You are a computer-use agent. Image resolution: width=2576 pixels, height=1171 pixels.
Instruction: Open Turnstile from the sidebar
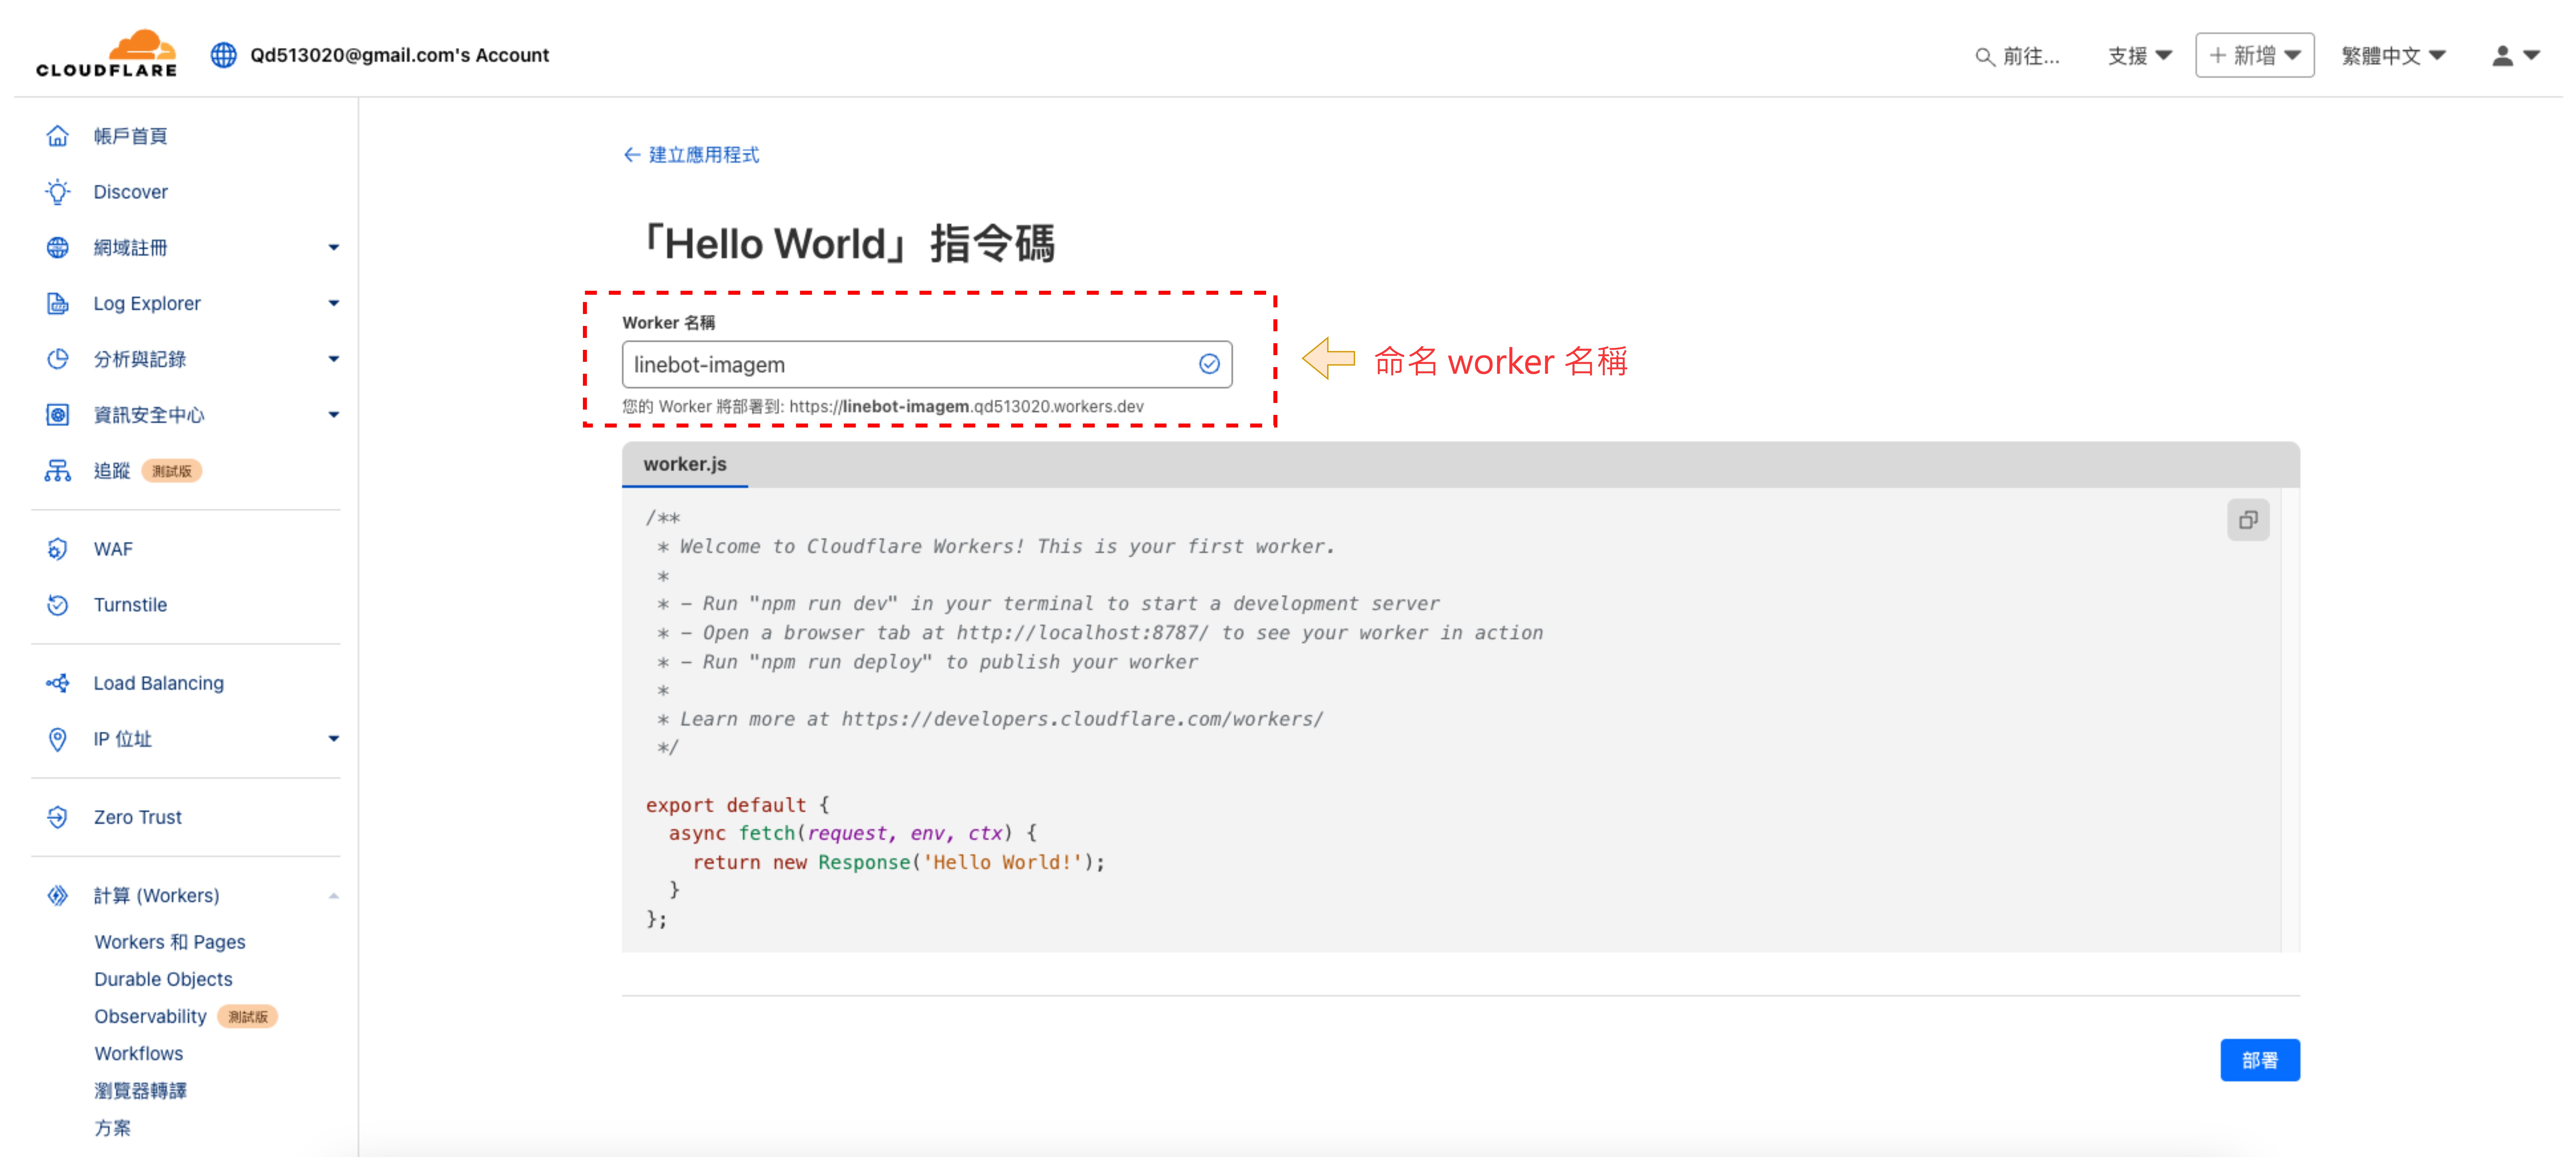130,605
